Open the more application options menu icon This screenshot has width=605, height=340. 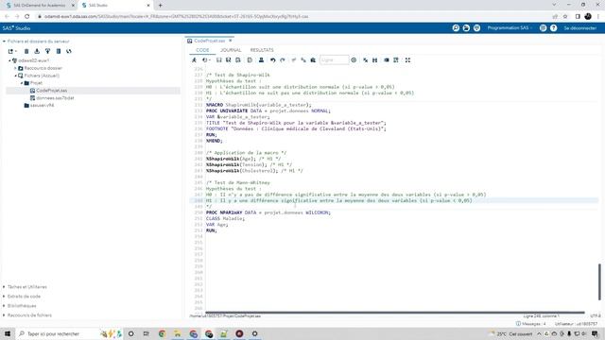point(543,28)
